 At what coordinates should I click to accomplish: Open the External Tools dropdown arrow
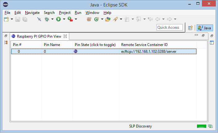(x=76, y=19)
